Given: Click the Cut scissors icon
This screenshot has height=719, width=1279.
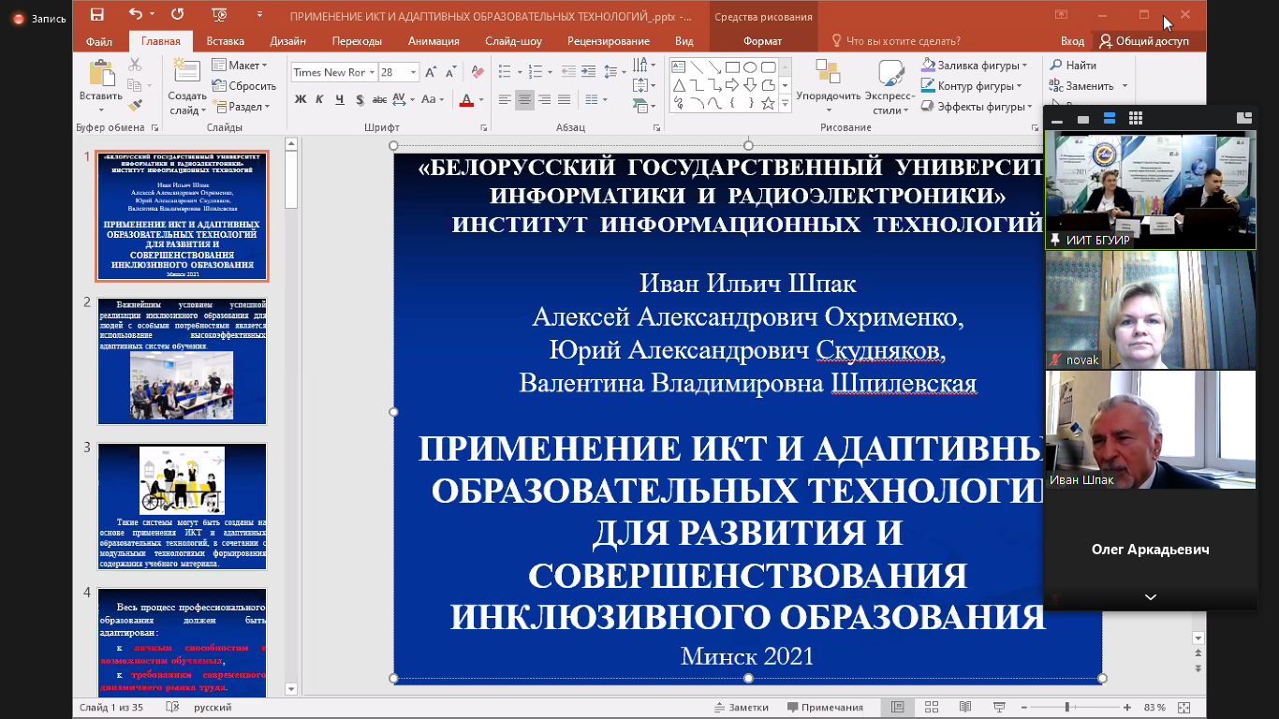Looking at the screenshot, I should pyautogui.click(x=135, y=65).
